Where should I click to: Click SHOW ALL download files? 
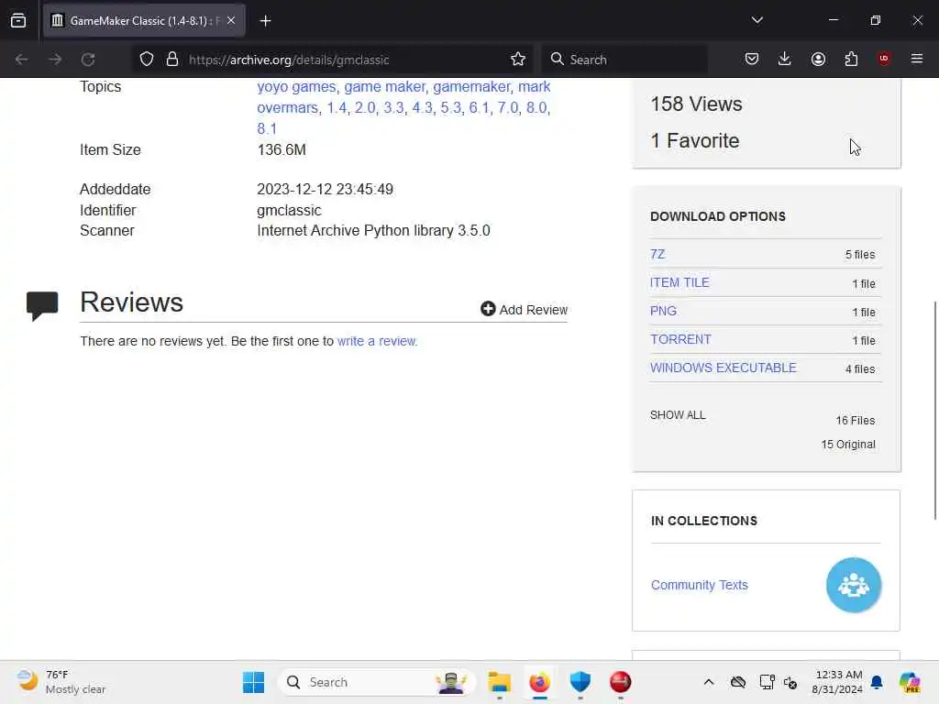click(x=678, y=415)
